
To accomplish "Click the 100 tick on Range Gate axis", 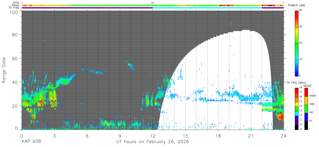I will [14, 12].
